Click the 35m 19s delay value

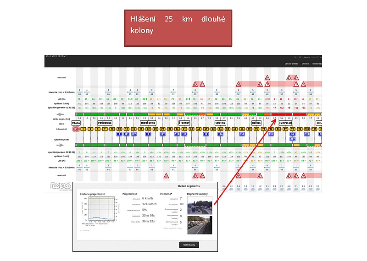tap(148, 215)
